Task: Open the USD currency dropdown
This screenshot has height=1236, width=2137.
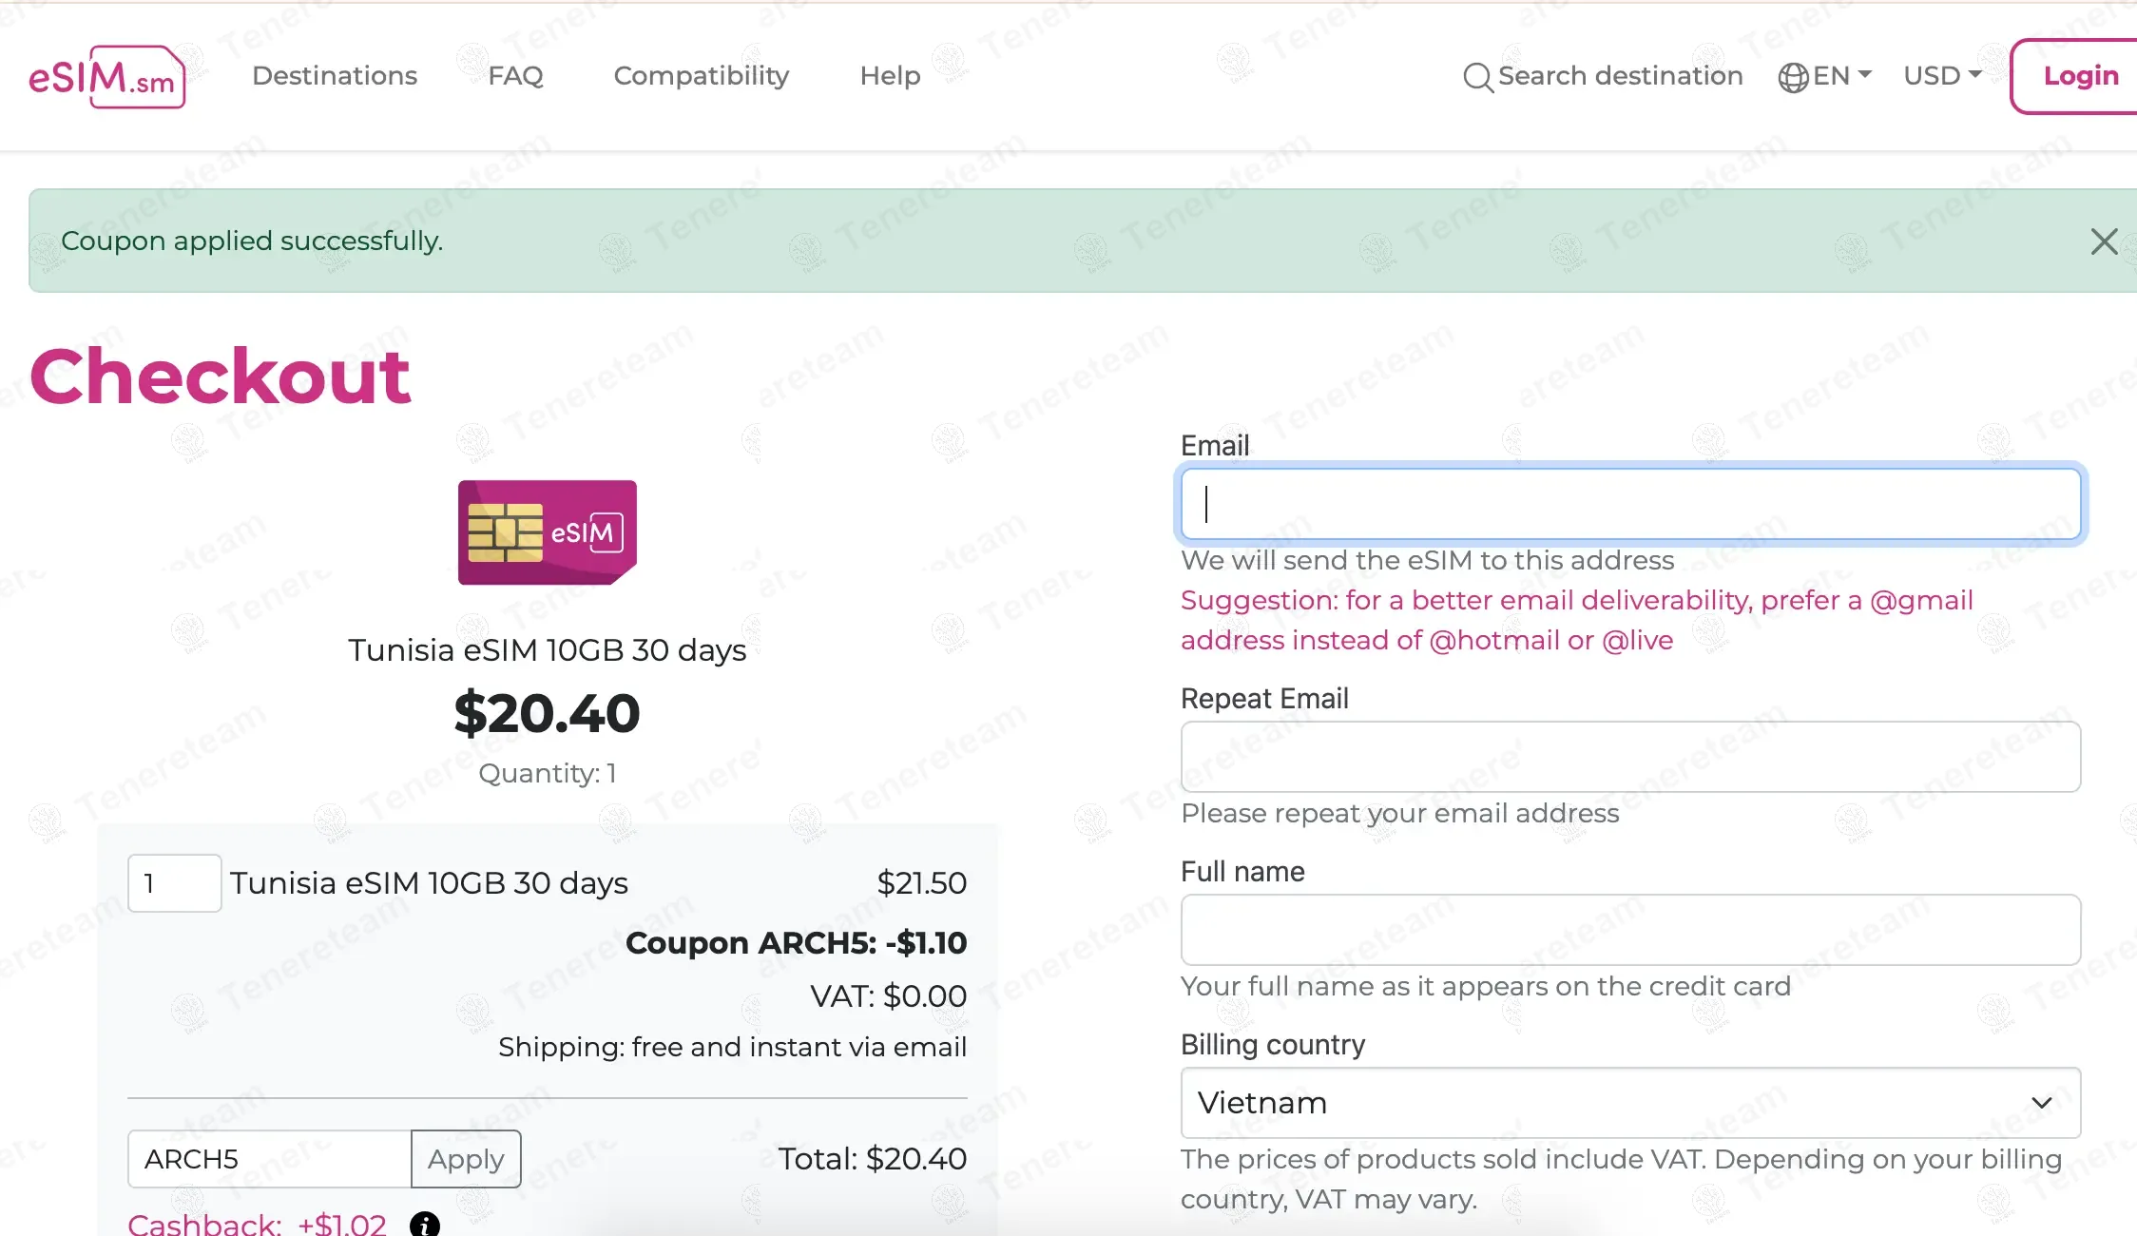Action: pos(1942,76)
